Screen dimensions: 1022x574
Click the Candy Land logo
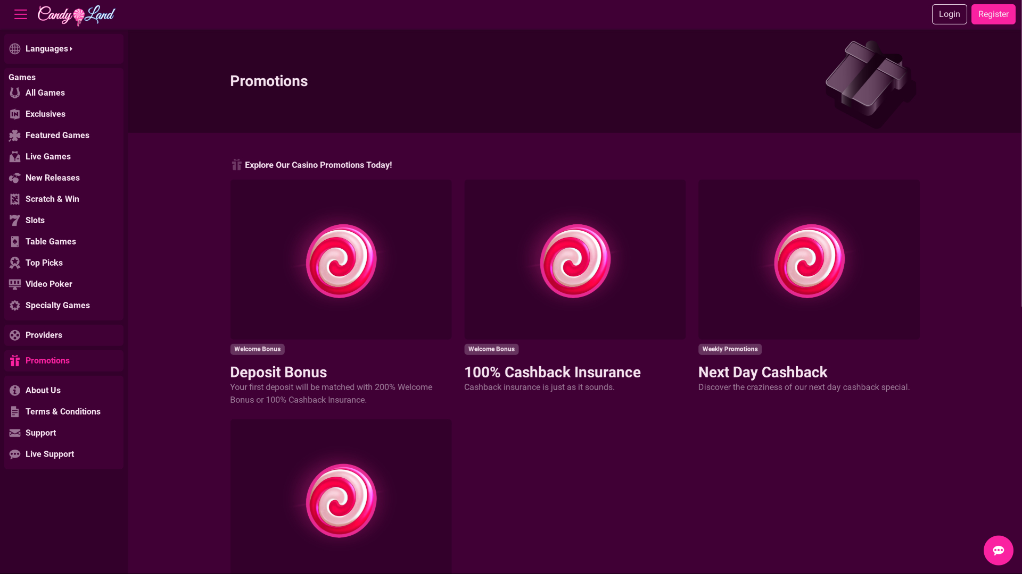(x=76, y=15)
